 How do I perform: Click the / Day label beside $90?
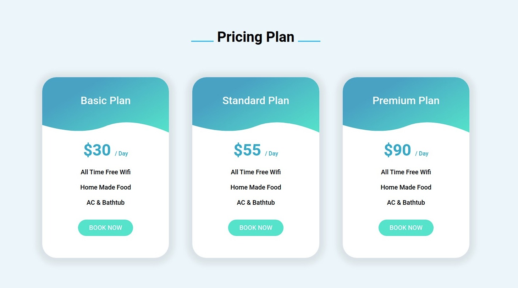tap(422, 154)
